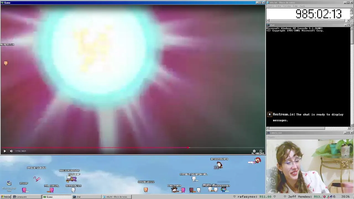354x199 pixels.
Task: Click info.txt Notepad title bar icon
Action: [x=268, y=2]
